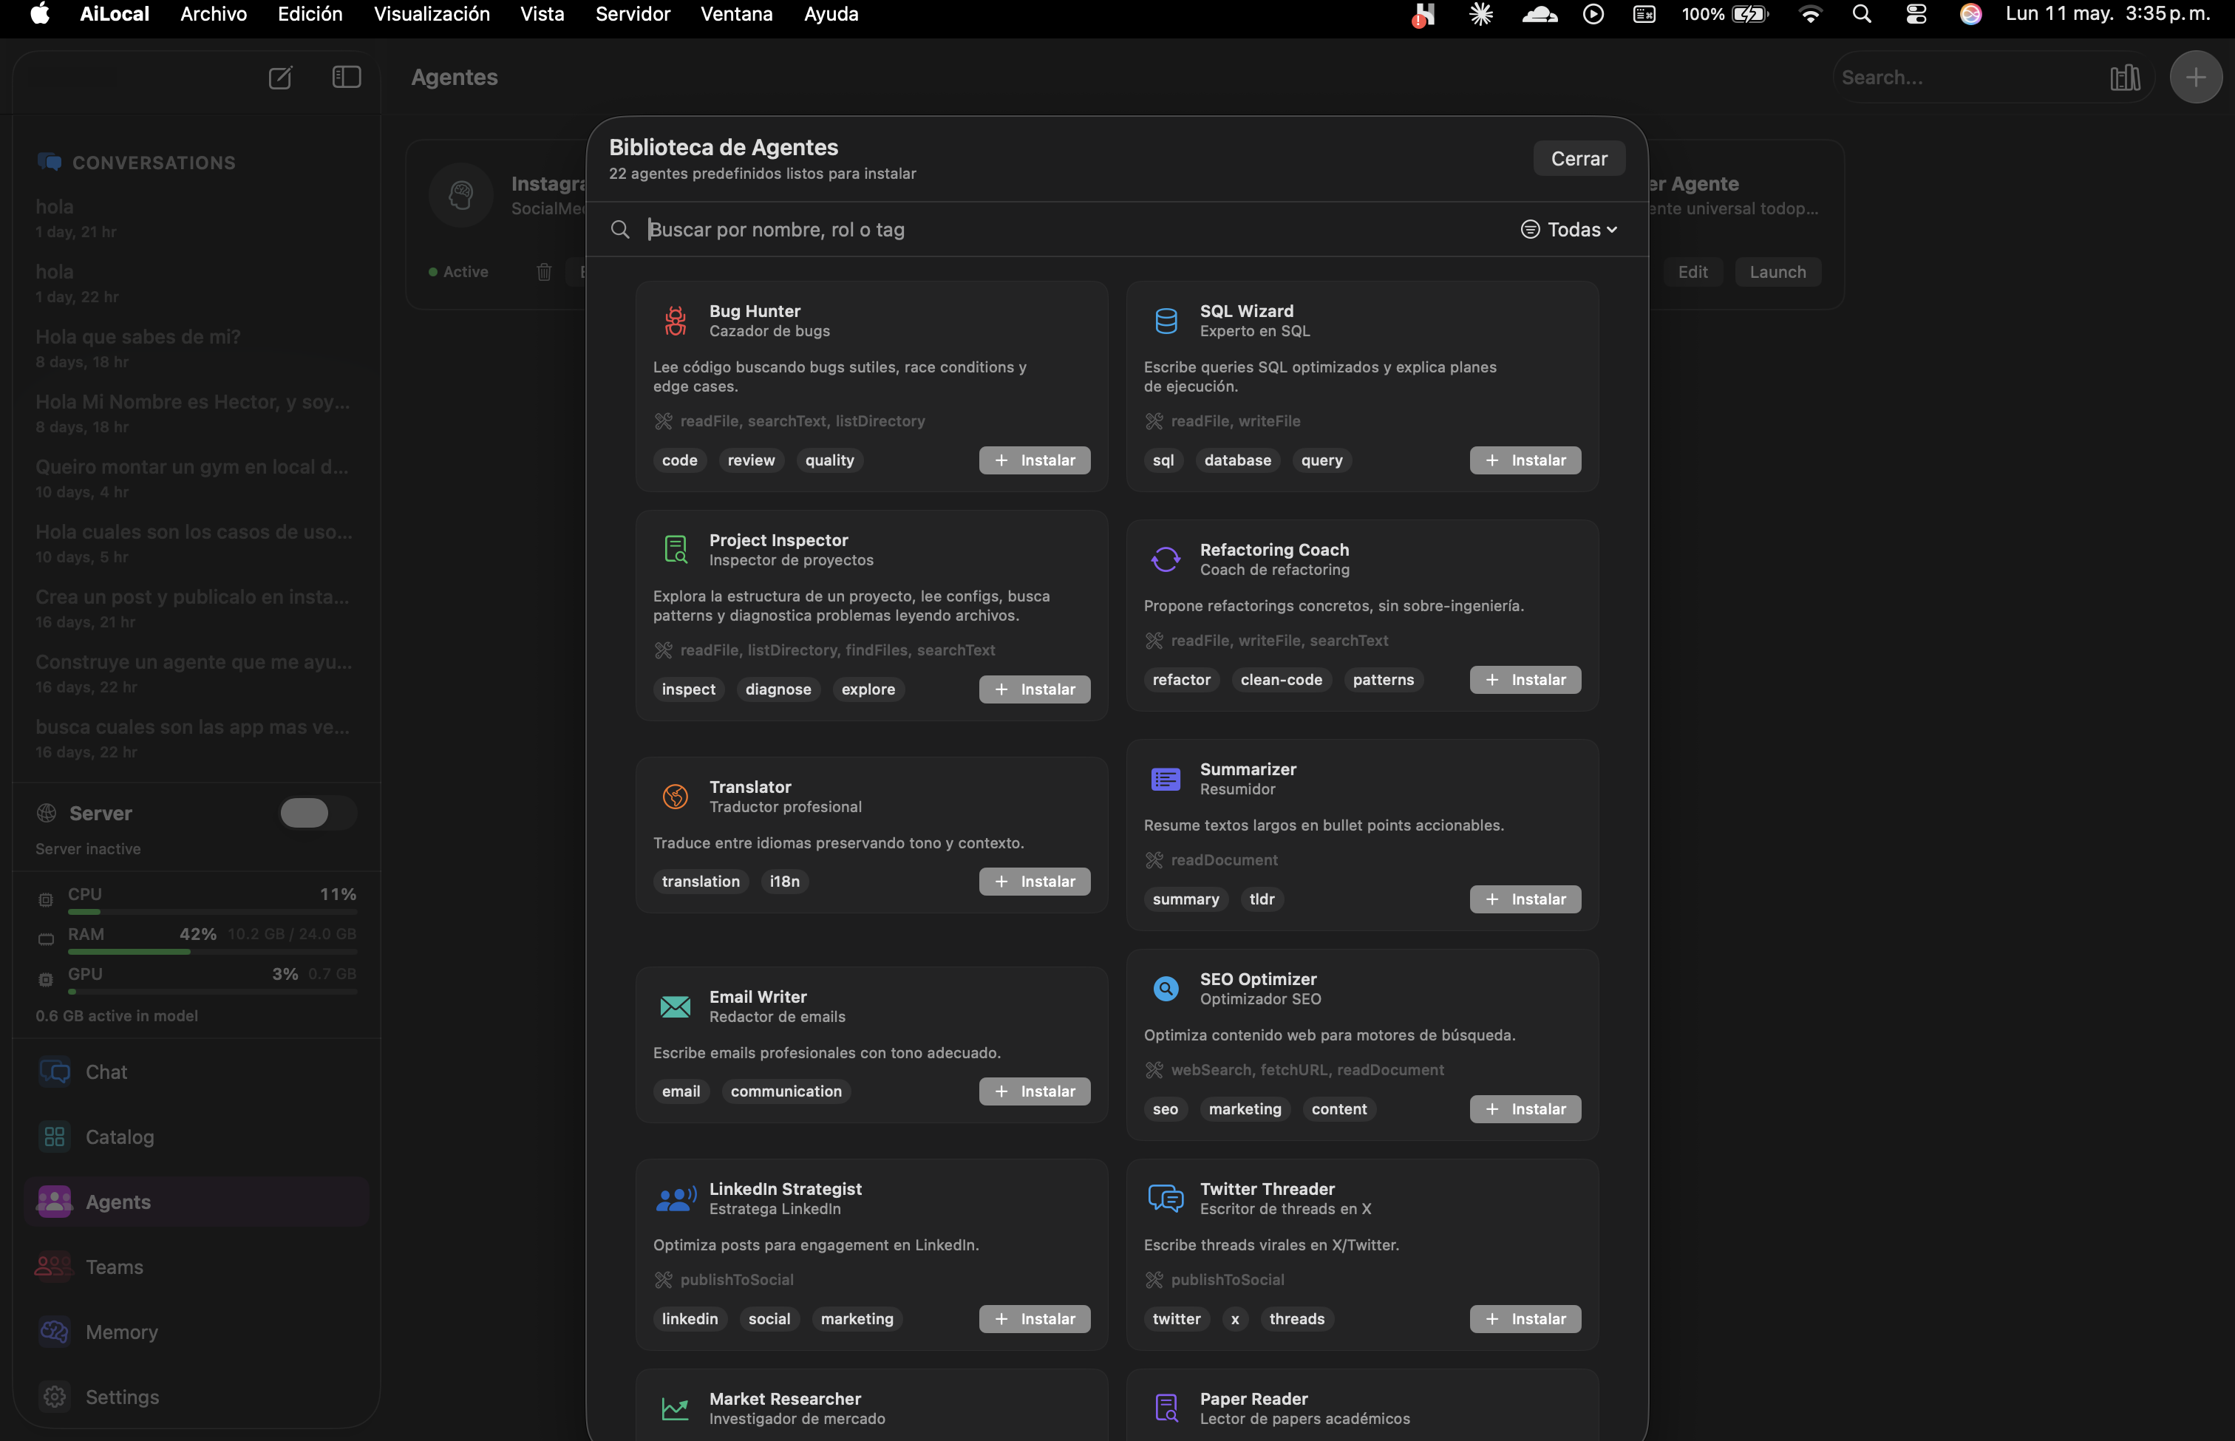Open Settings in the sidebar
The height and width of the screenshot is (1441, 2235).
[197, 1396]
